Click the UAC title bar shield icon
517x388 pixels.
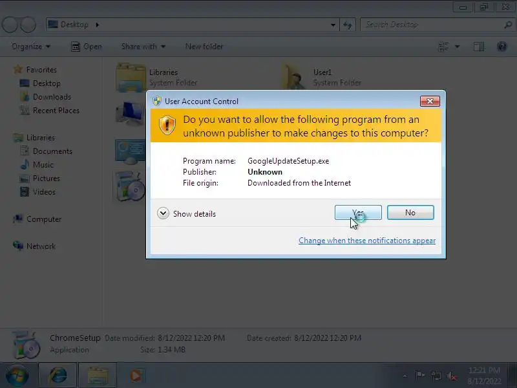pos(157,101)
